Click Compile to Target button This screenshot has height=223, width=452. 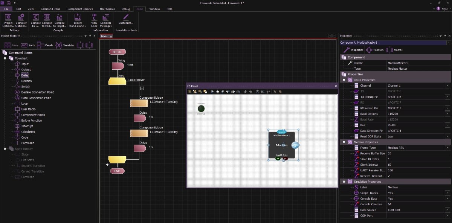tap(59, 20)
